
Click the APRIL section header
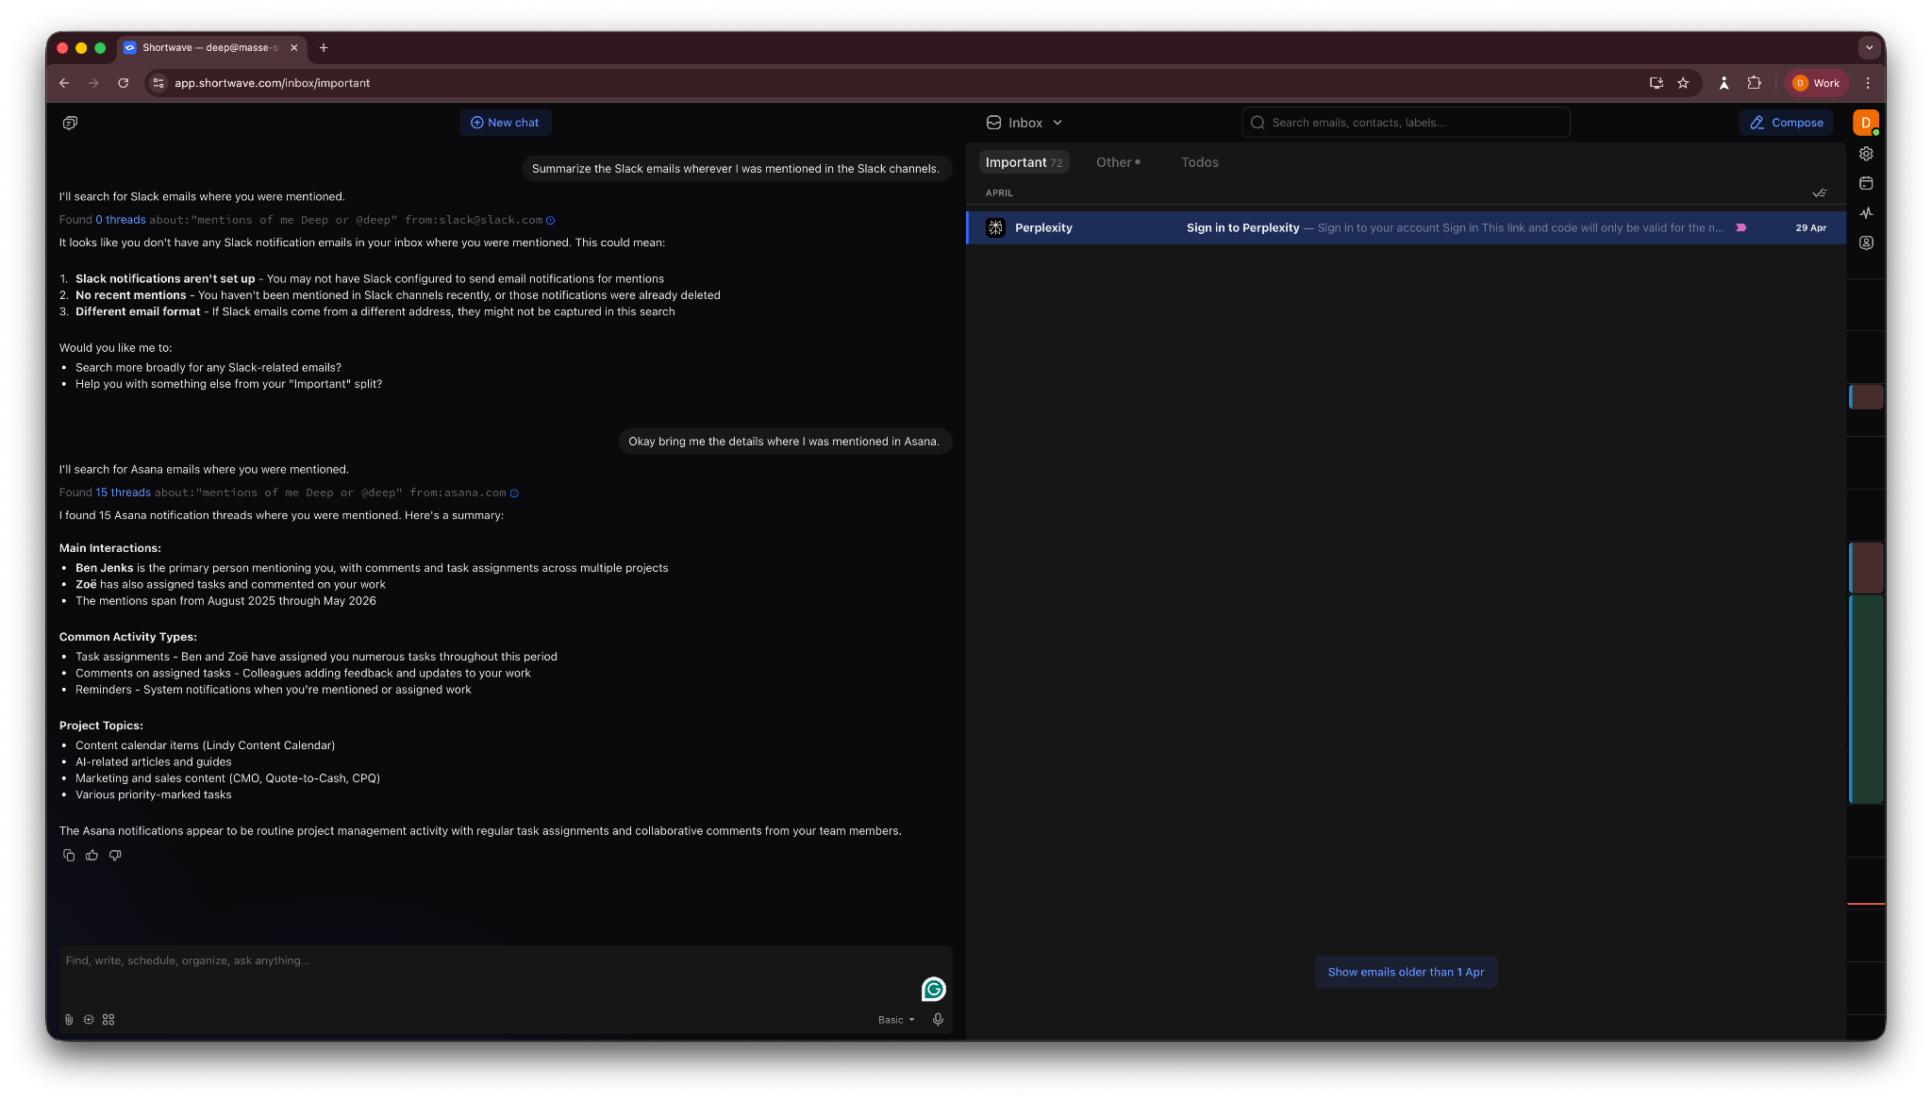pyautogui.click(x=999, y=192)
